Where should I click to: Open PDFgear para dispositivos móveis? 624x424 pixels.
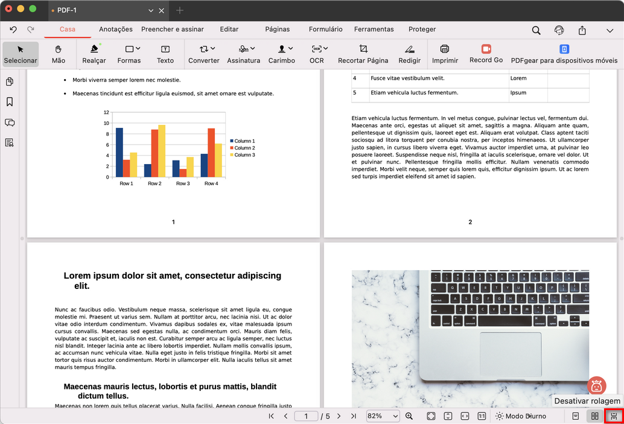click(564, 54)
